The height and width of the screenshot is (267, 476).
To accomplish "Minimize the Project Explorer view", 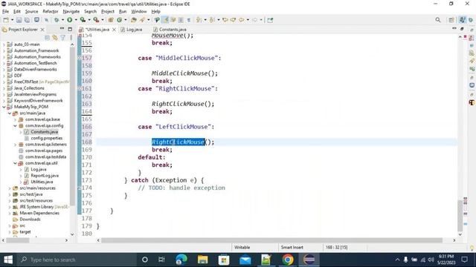I will (x=62, y=29).
